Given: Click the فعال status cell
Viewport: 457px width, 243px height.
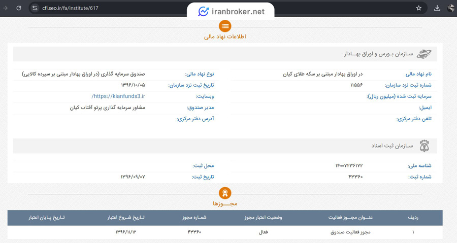Looking at the screenshot, I should coord(263,232).
